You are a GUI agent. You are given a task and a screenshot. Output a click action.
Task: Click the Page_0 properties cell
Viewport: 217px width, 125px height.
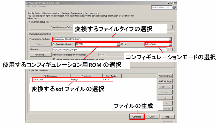click(x=74, y=80)
